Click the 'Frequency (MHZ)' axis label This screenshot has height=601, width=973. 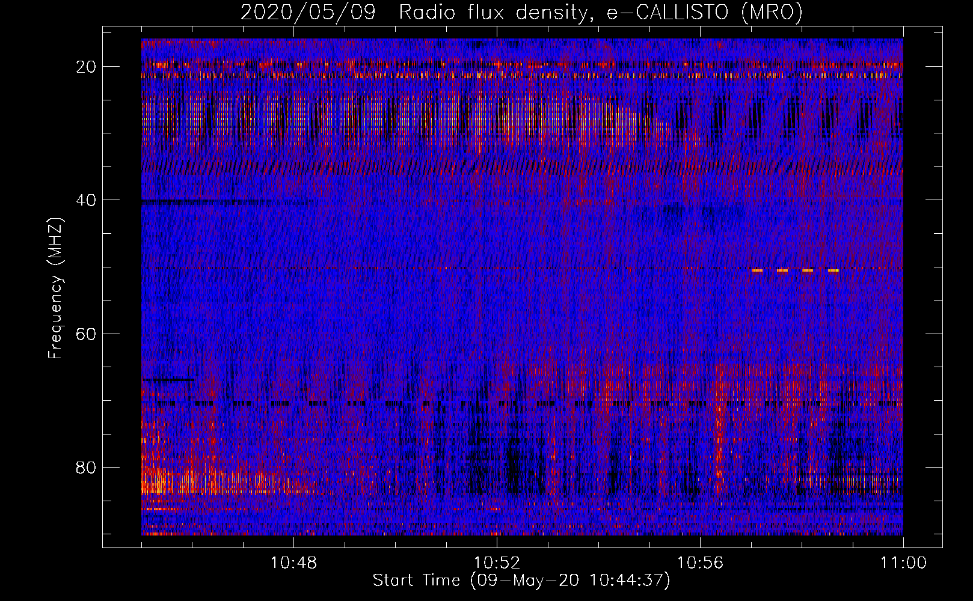tap(55, 288)
